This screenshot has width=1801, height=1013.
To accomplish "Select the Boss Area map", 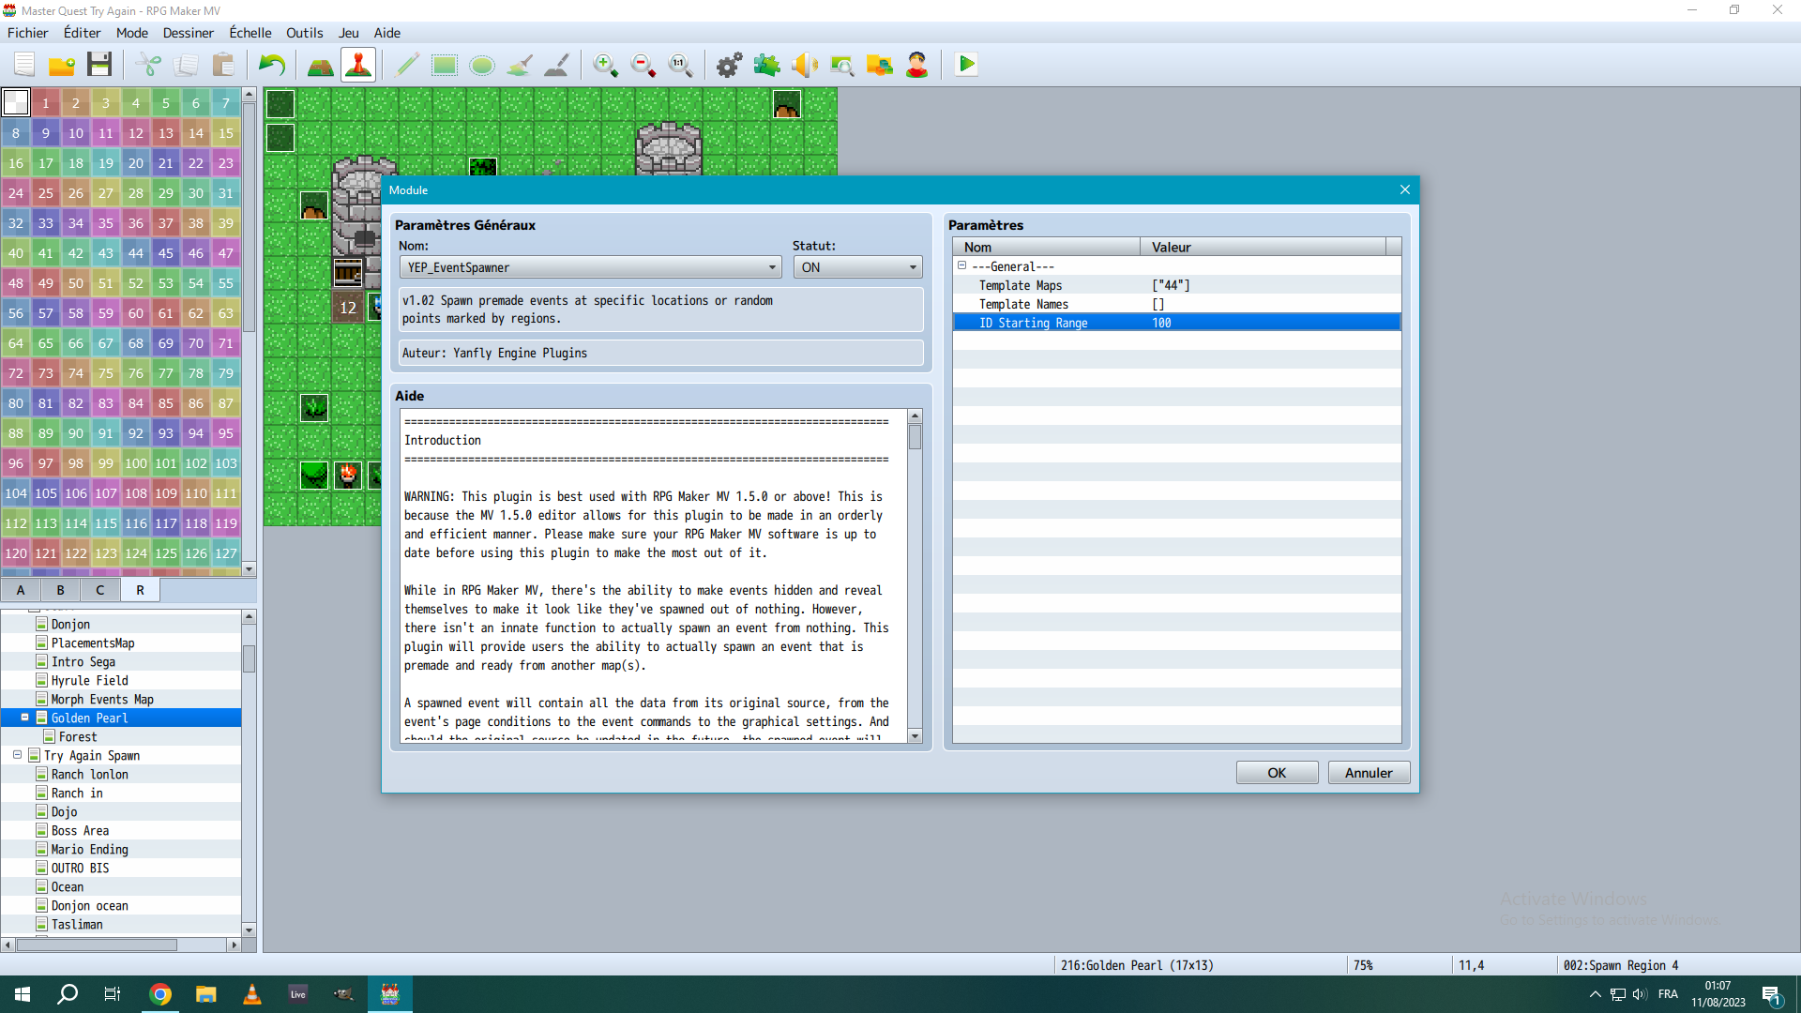I will (80, 830).
